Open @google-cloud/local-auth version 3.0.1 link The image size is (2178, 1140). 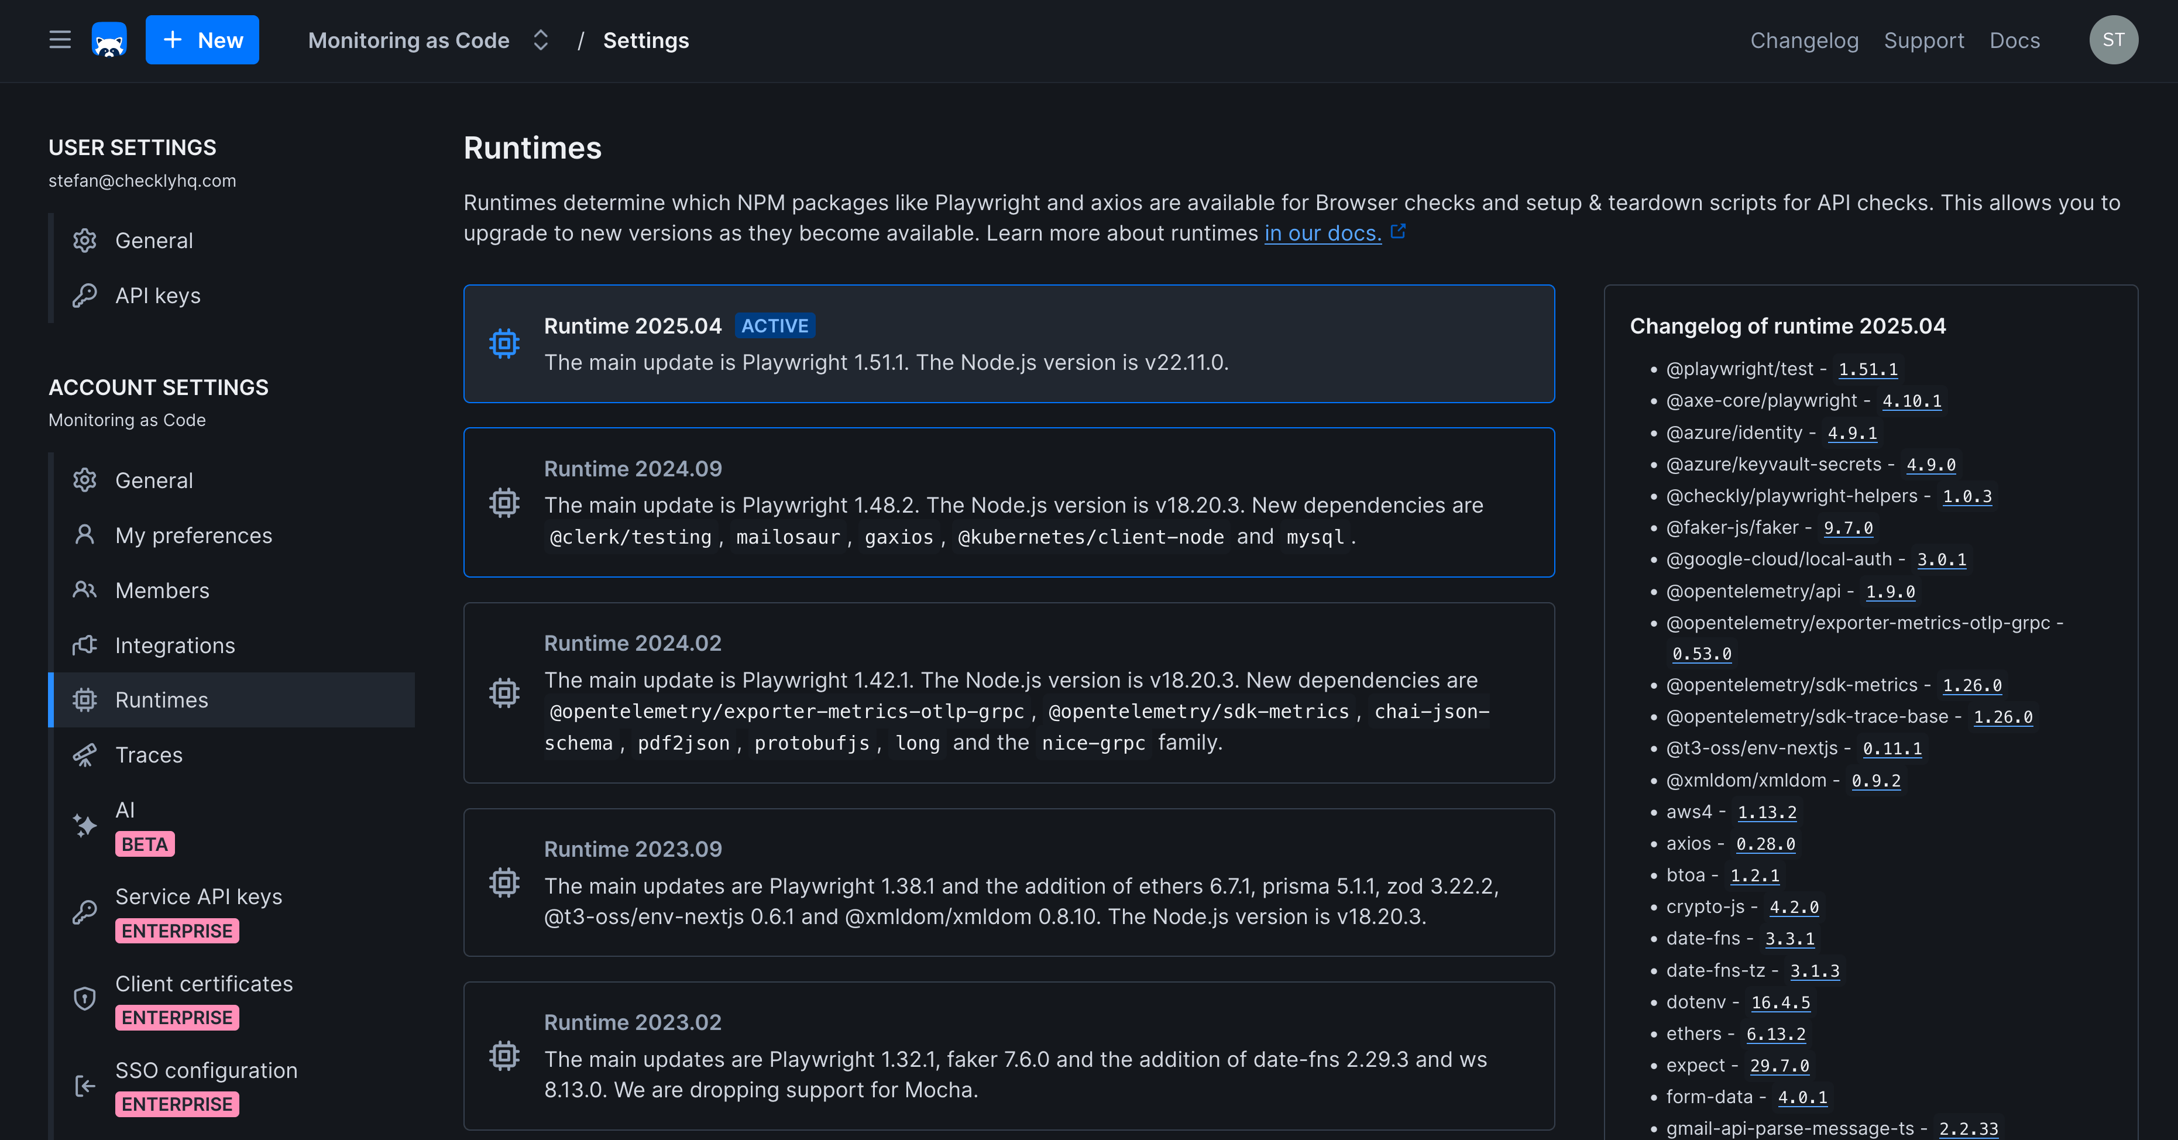pos(1941,559)
